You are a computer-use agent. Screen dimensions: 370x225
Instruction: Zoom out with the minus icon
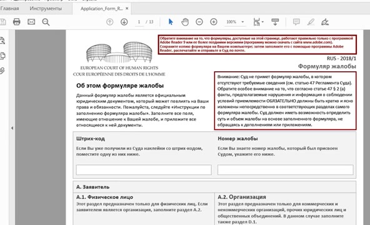(x=199, y=22)
